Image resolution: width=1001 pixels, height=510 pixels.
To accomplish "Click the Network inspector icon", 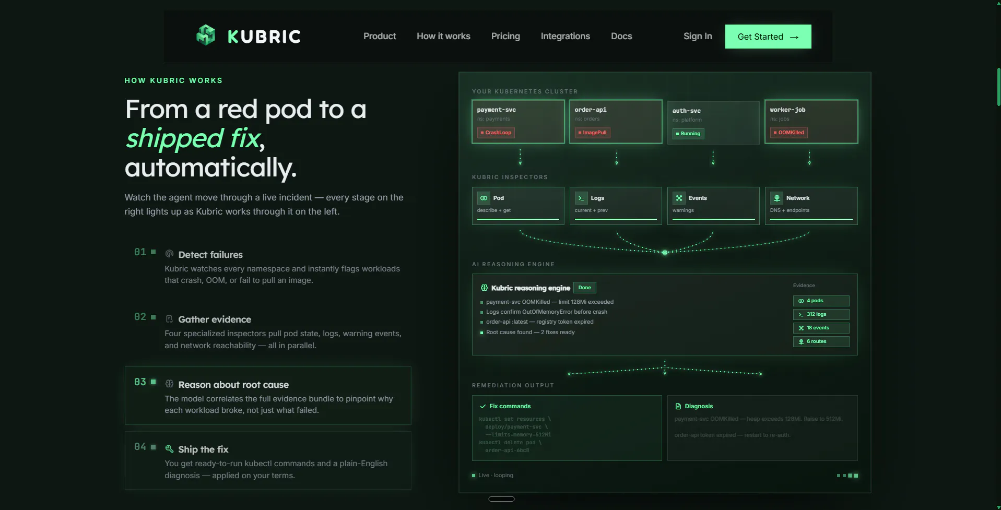I will pyautogui.click(x=776, y=198).
